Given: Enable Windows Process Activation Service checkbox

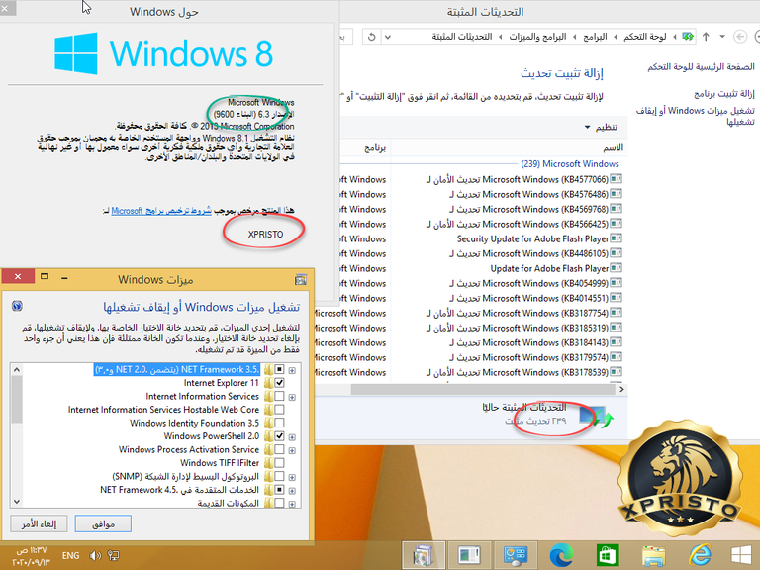Looking at the screenshot, I should [279, 450].
